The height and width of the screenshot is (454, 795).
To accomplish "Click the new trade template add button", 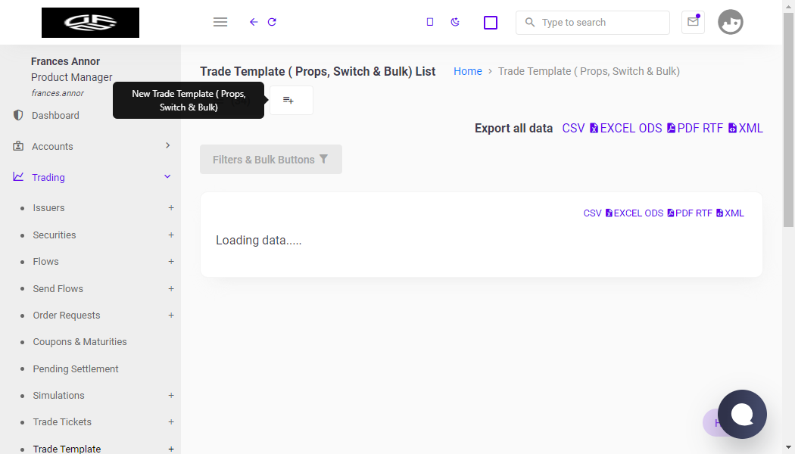I will click(291, 101).
